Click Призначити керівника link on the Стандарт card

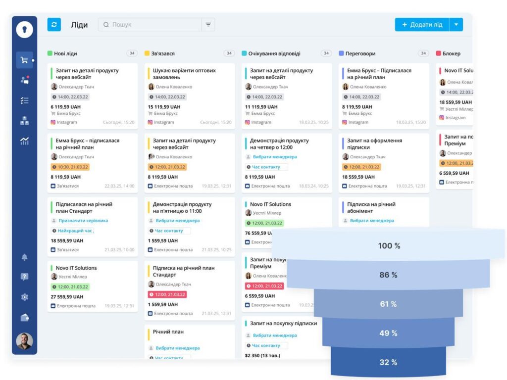point(83,221)
